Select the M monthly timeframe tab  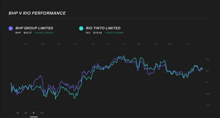coord(26,113)
